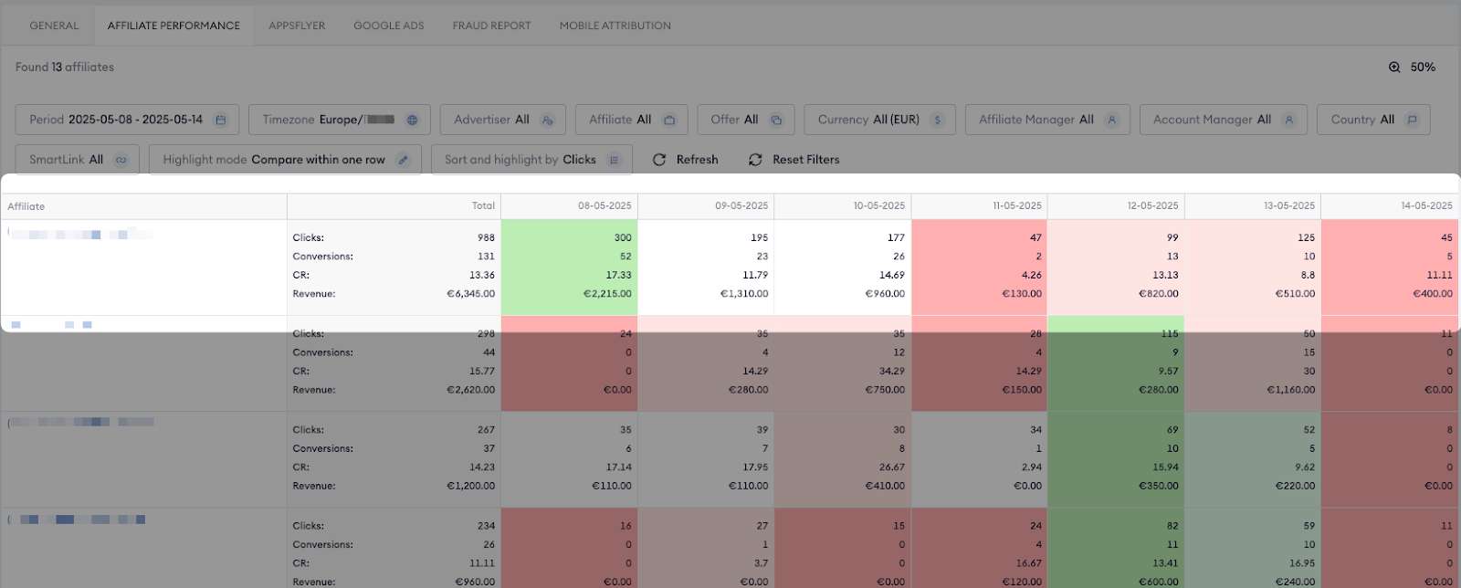
Task: Open the Offer filter dropdown
Action: pos(745,120)
